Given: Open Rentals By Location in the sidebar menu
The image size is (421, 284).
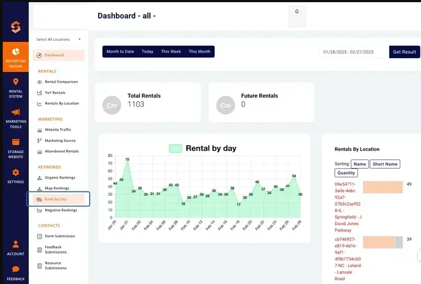Looking at the screenshot, I should (x=62, y=103).
